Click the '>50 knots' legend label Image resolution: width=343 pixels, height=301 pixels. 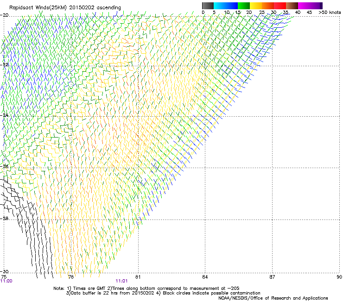point(330,13)
